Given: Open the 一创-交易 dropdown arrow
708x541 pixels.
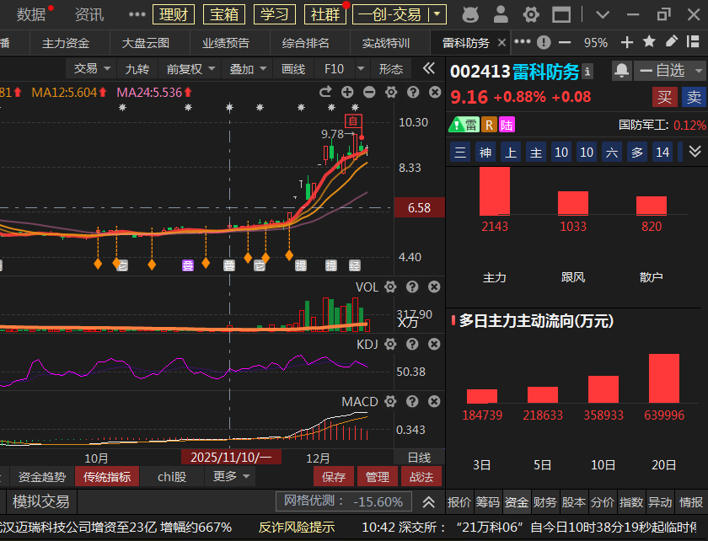Looking at the screenshot, I should click(437, 14).
